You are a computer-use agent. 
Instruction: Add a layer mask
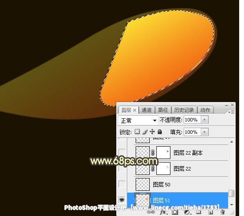pos(175,212)
